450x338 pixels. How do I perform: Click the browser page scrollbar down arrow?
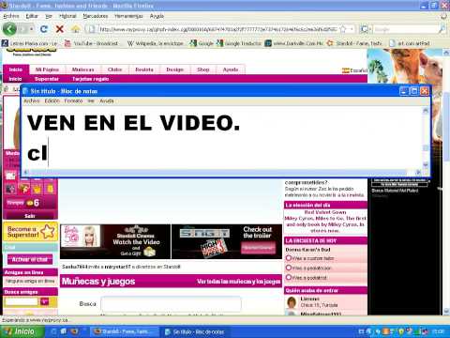pyautogui.click(x=446, y=311)
